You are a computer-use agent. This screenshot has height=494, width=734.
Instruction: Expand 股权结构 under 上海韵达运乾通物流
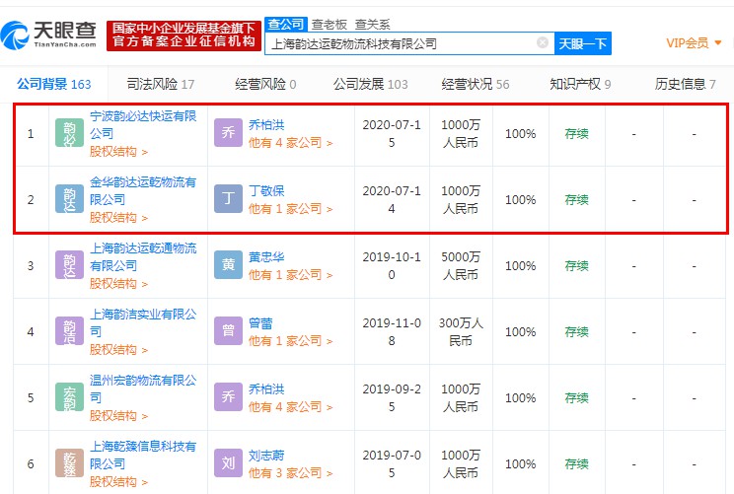click(x=118, y=284)
